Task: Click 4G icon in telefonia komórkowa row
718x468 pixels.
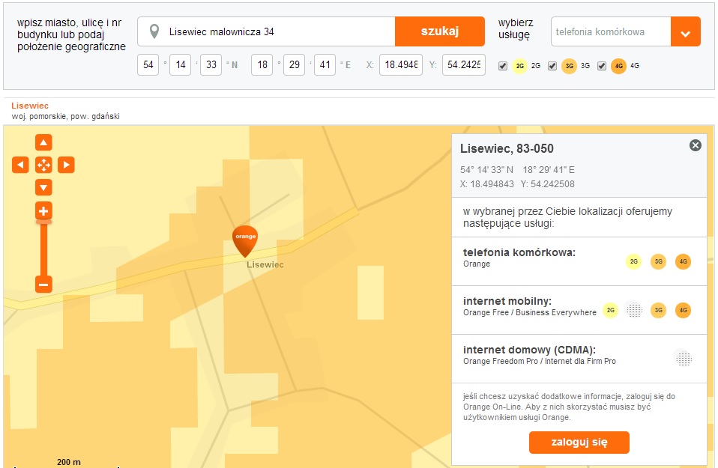Action: tap(684, 261)
